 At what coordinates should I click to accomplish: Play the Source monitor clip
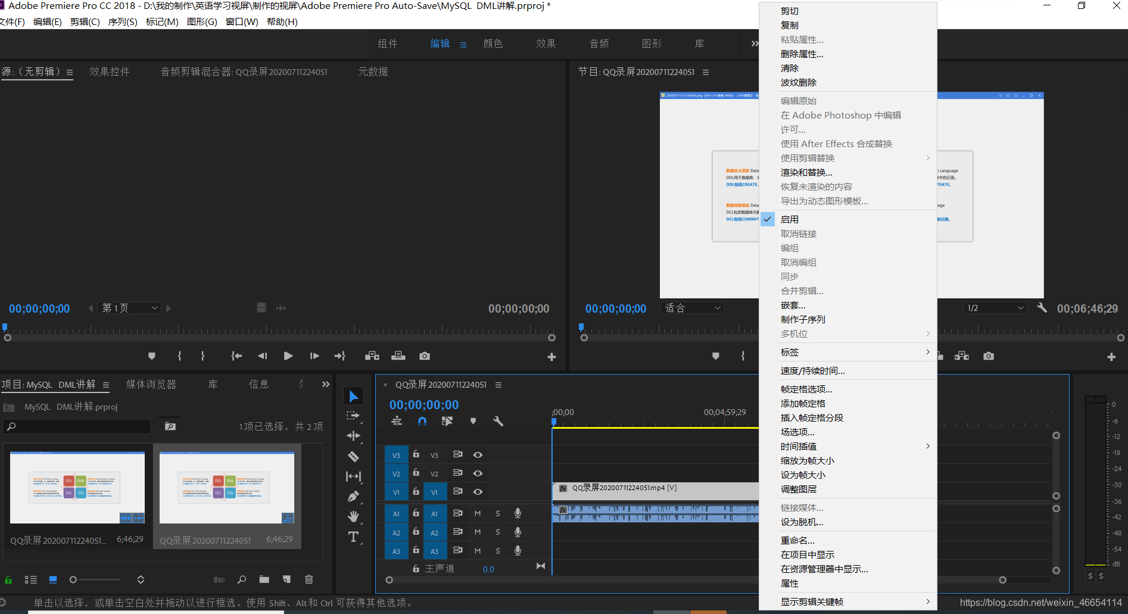tap(288, 356)
